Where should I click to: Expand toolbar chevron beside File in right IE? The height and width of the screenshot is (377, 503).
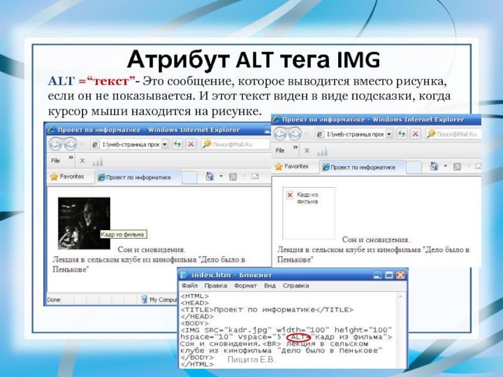(x=296, y=148)
